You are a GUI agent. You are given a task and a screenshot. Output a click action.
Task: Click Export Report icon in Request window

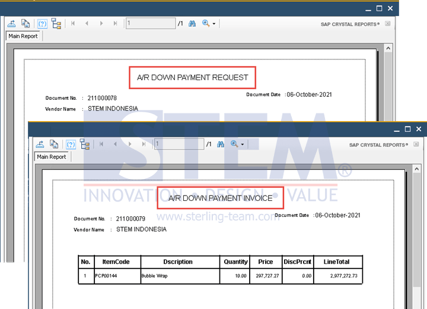point(11,24)
